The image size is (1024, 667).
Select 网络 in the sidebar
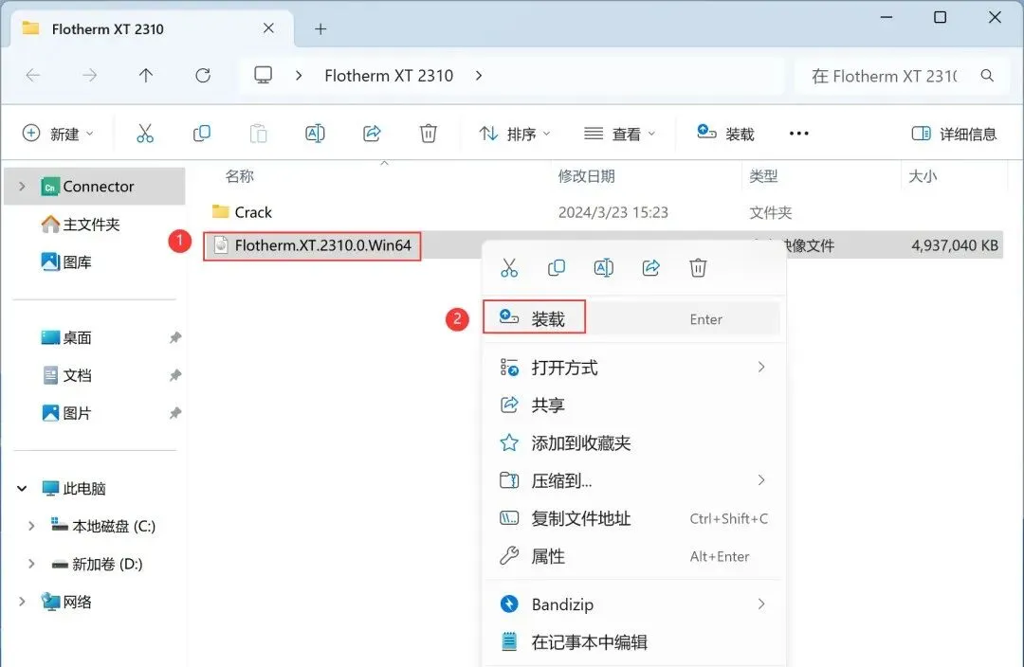click(x=66, y=602)
